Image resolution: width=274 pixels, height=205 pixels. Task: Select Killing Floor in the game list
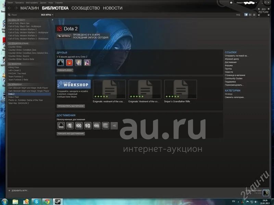pyautogui.click(x=14, y=67)
